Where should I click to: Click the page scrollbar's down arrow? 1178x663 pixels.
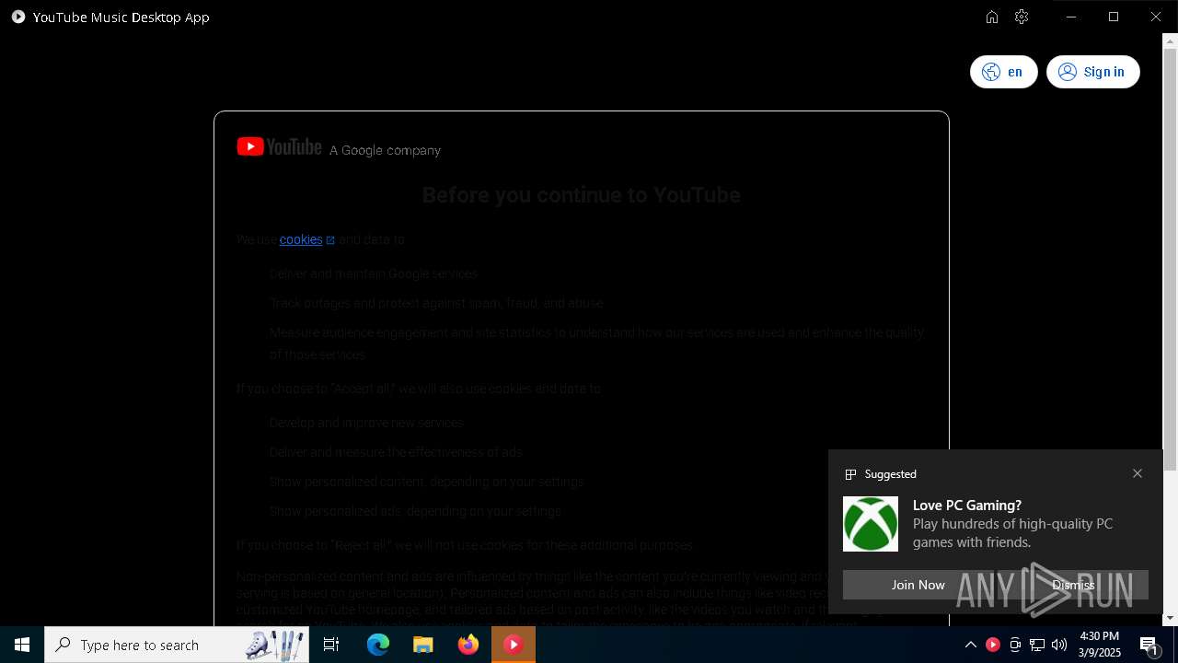click(x=1170, y=618)
